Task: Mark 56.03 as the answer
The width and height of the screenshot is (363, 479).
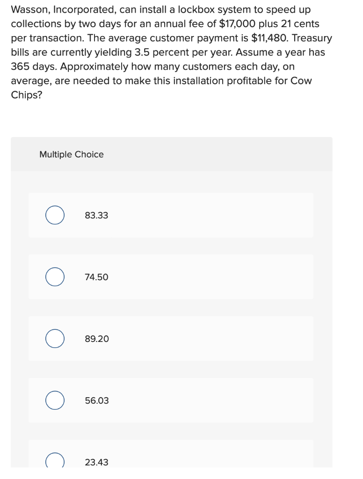Action: [x=96, y=400]
